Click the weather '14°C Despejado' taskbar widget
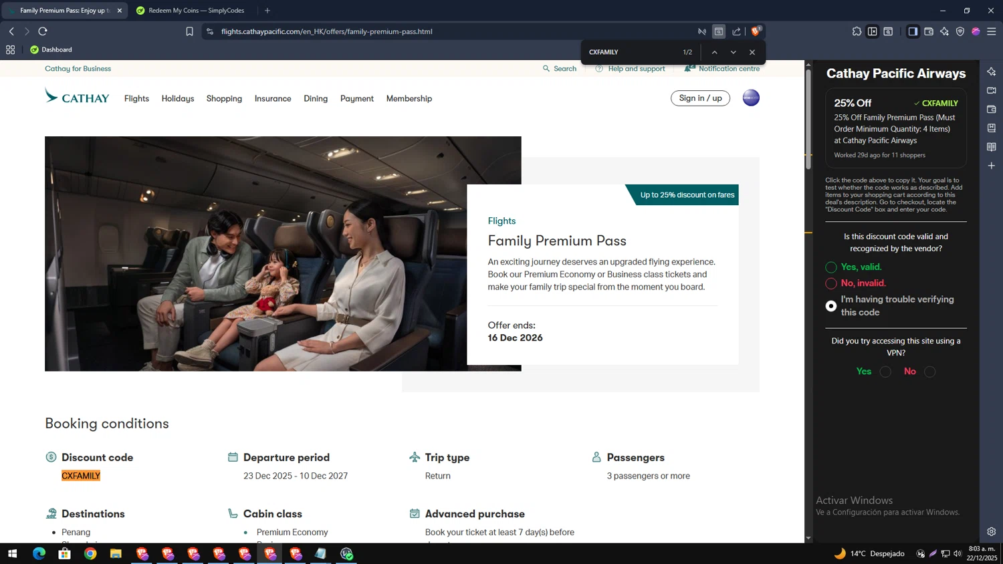The image size is (1003, 564). 869,553
